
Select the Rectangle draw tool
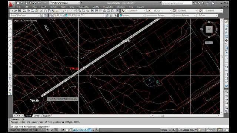(10, 37)
